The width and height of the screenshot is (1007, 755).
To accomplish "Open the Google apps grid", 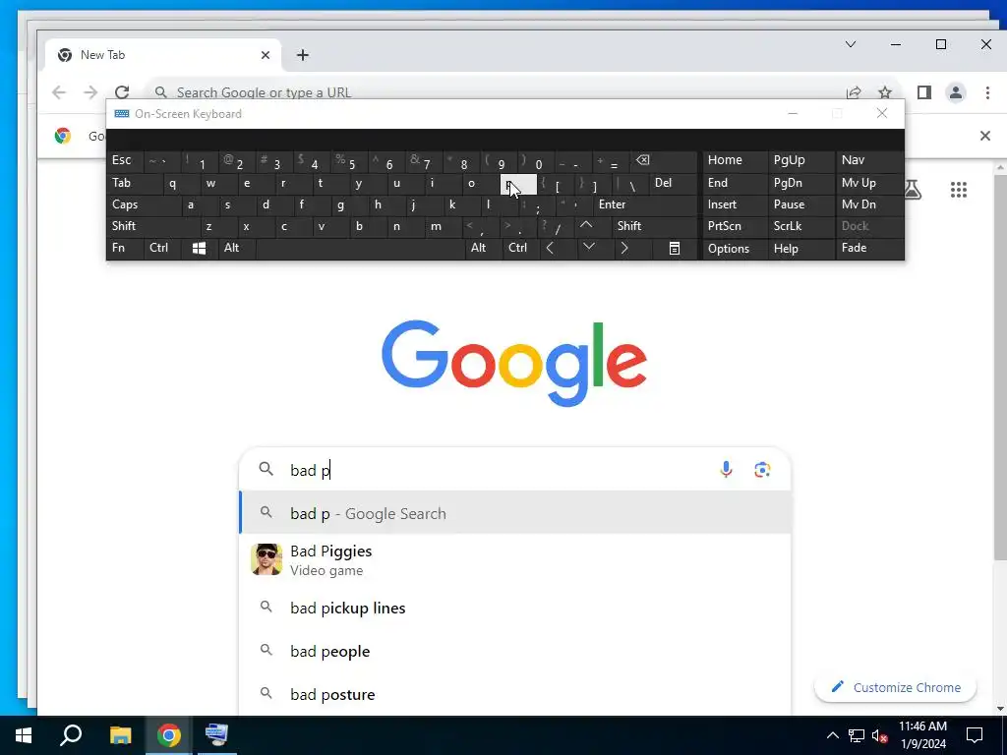I will click(958, 190).
